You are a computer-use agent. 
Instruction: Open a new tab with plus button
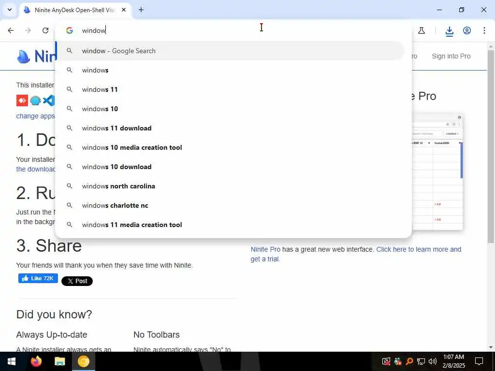click(141, 10)
